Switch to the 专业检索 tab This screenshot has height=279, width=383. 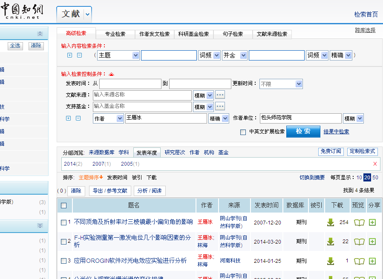point(115,34)
